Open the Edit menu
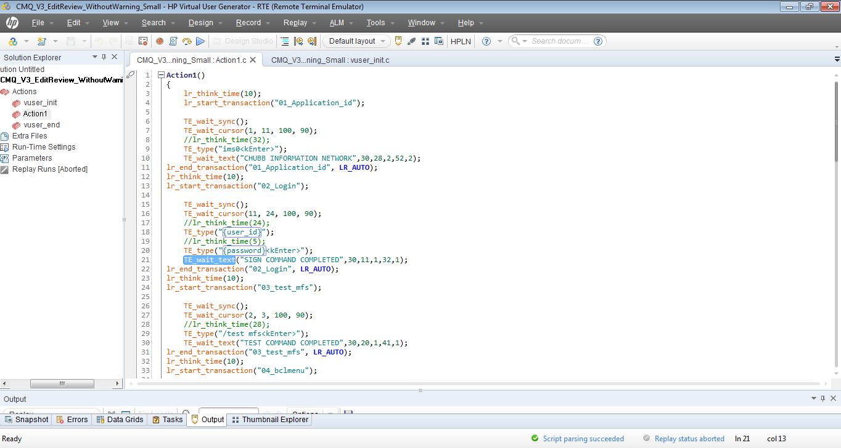 [x=73, y=23]
